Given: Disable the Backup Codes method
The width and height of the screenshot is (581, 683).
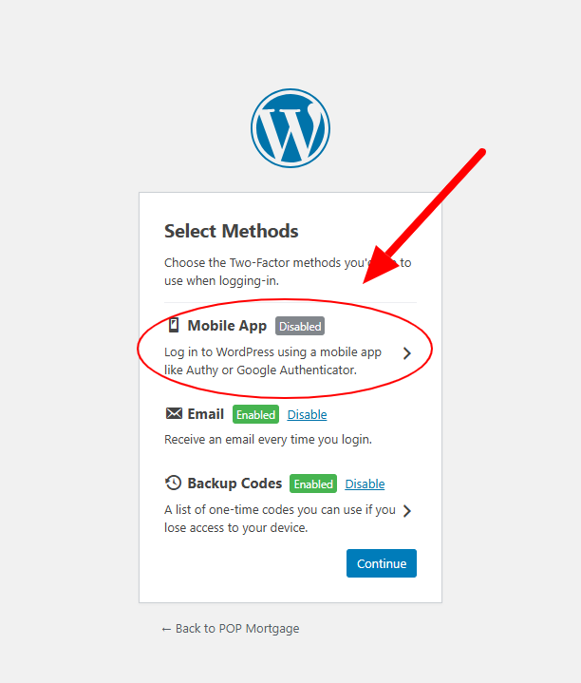Looking at the screenshot, I should (365, 484).
